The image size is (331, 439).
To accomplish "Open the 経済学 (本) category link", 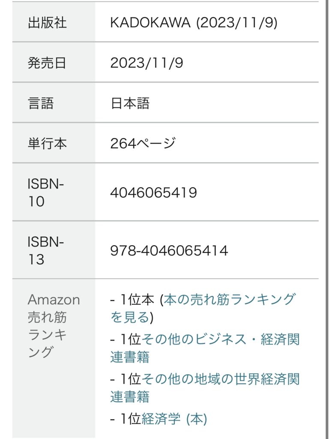I will coord(174,418).
